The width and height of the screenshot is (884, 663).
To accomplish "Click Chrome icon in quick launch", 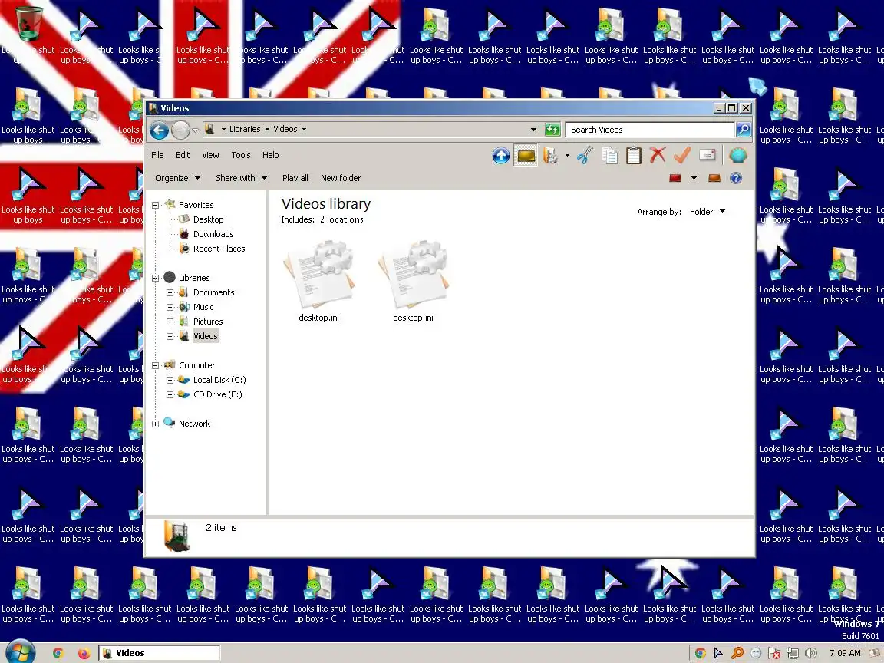I will pos(58,653).
